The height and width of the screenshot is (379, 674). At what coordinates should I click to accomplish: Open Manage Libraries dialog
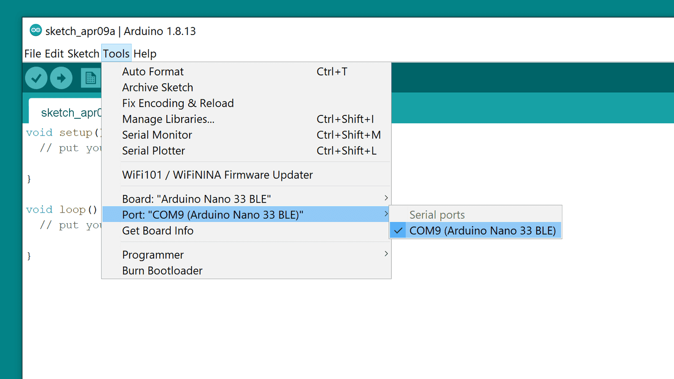pyautogui.click(x=168, y=119)
